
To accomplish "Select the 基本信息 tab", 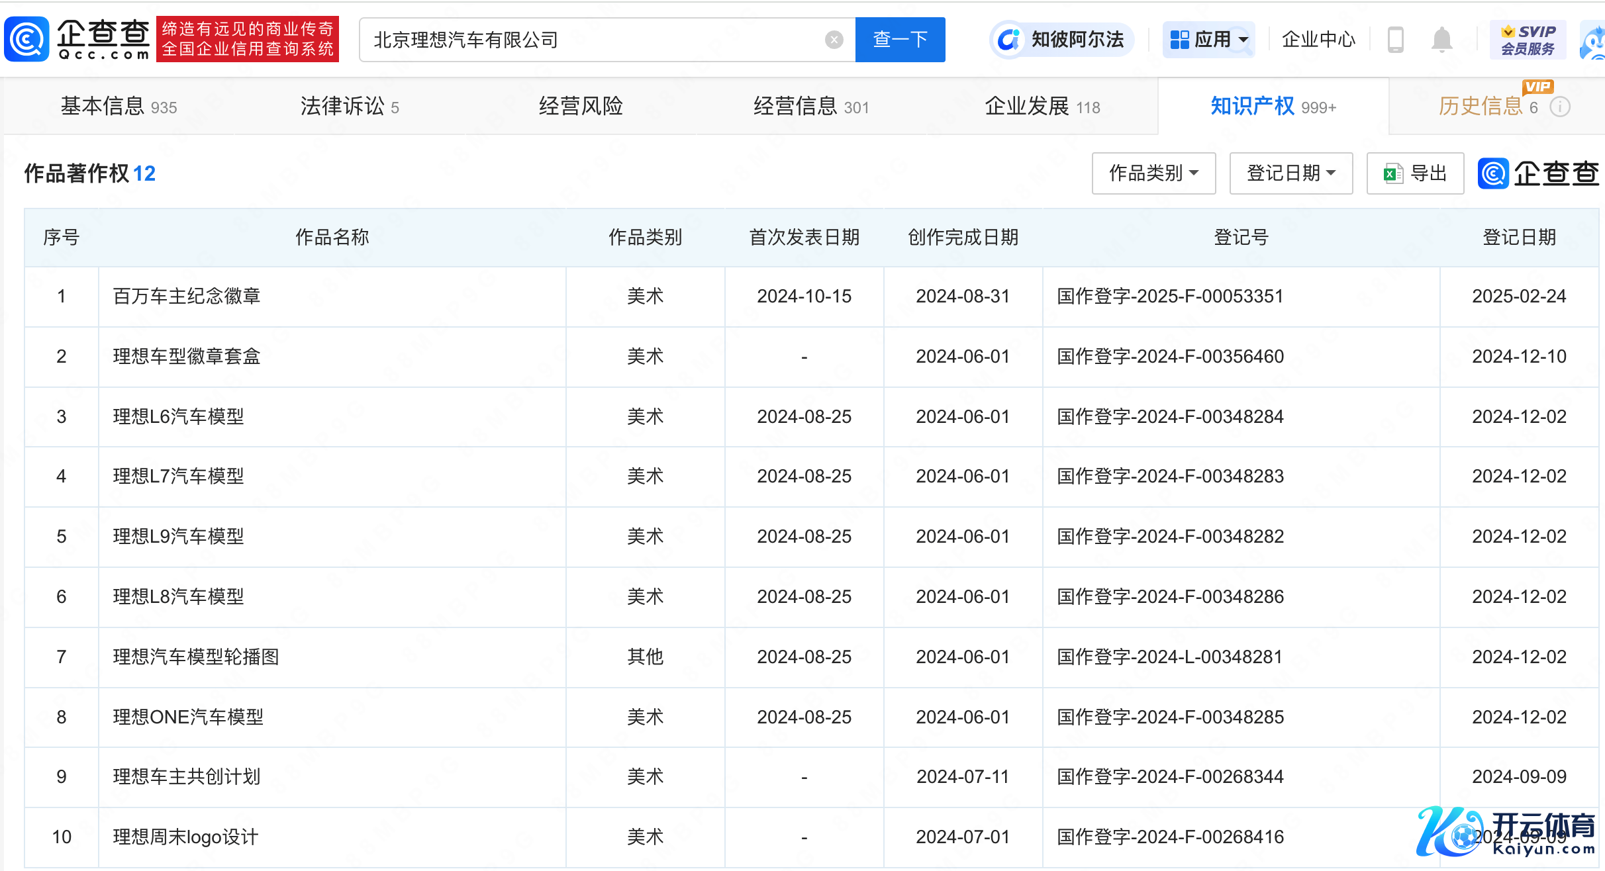I will (119, 106).
